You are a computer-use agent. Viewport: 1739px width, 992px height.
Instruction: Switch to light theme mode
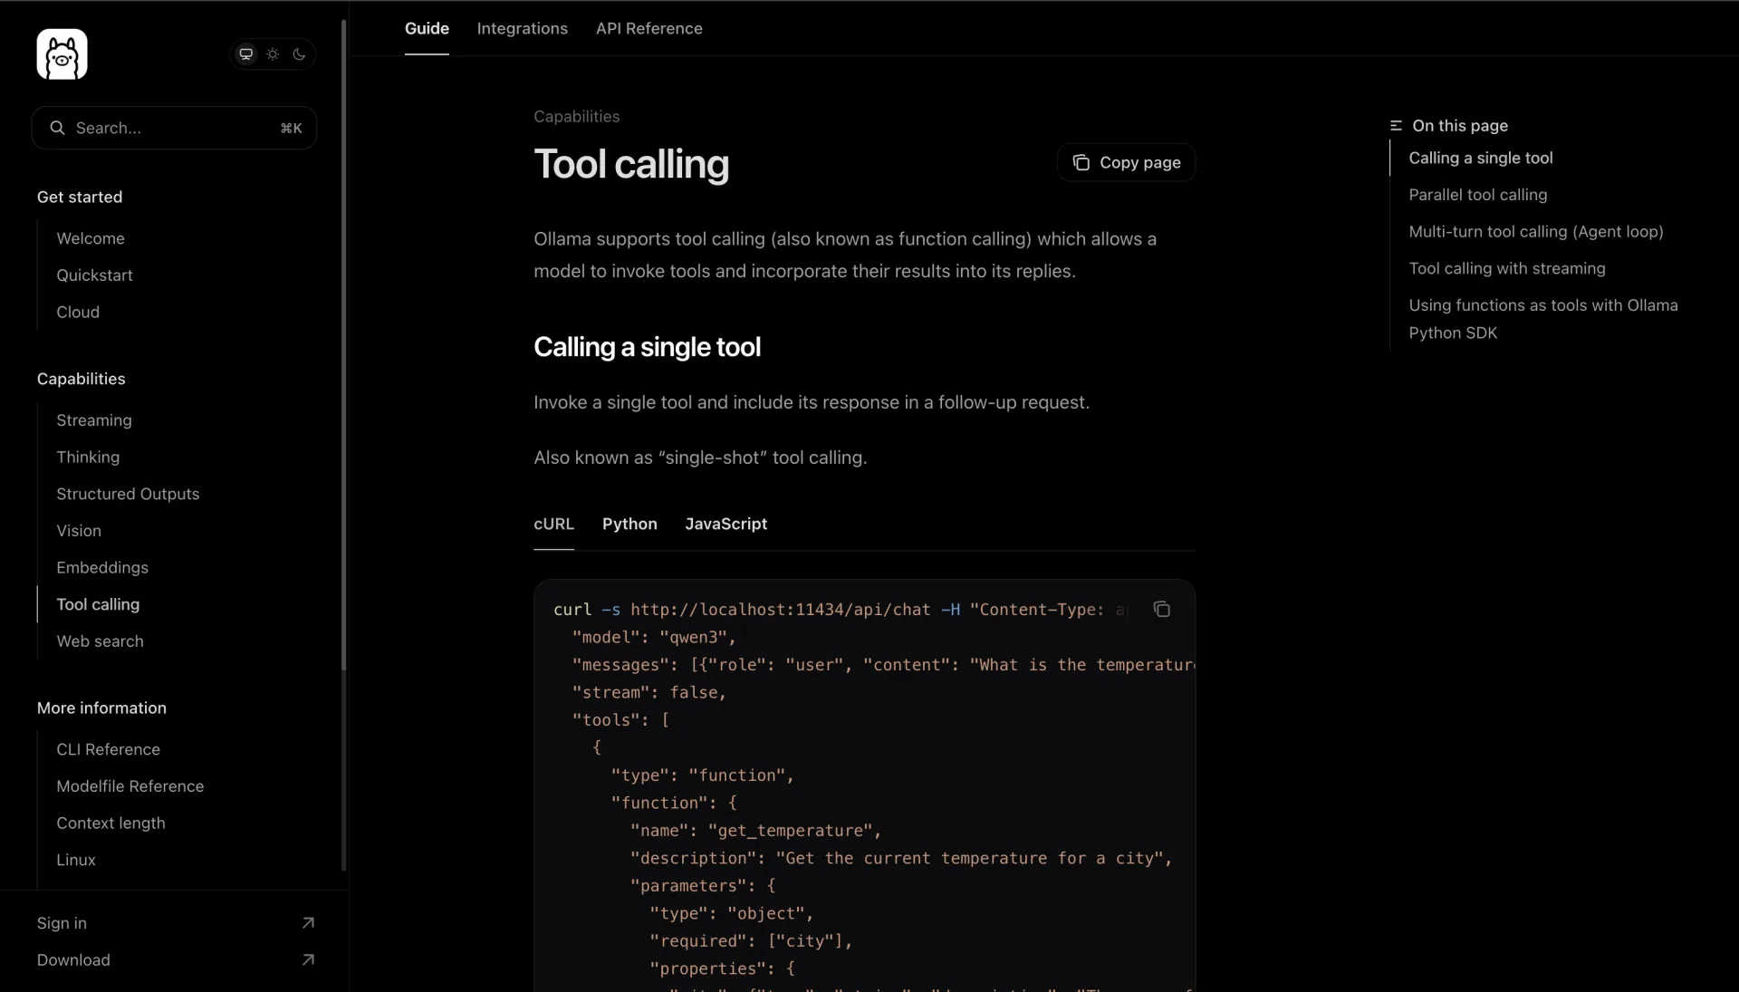pos(273,54)
